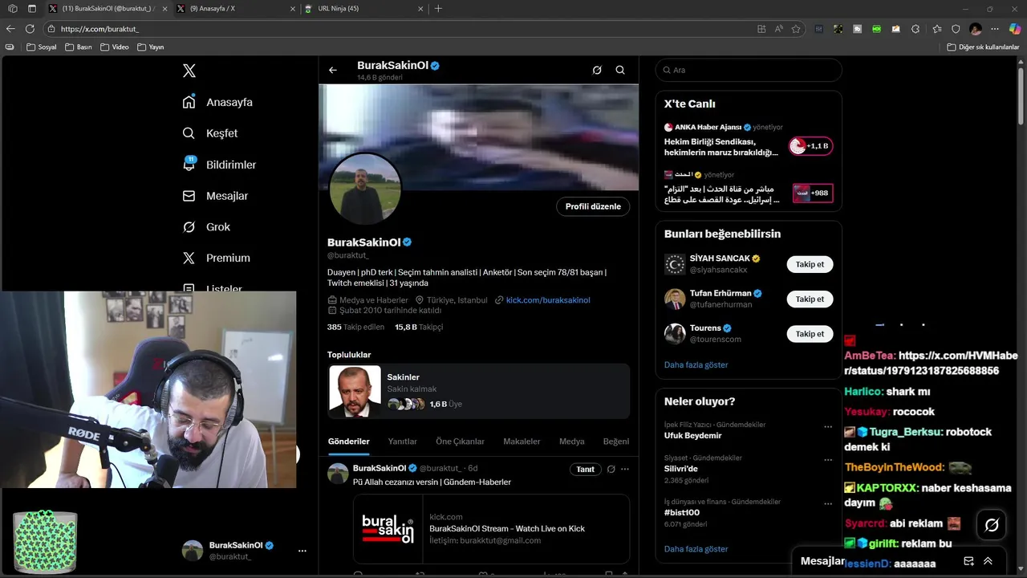Open Video bookmarks folder
The width and height of the screenshot is (1027, 578).
115,47
